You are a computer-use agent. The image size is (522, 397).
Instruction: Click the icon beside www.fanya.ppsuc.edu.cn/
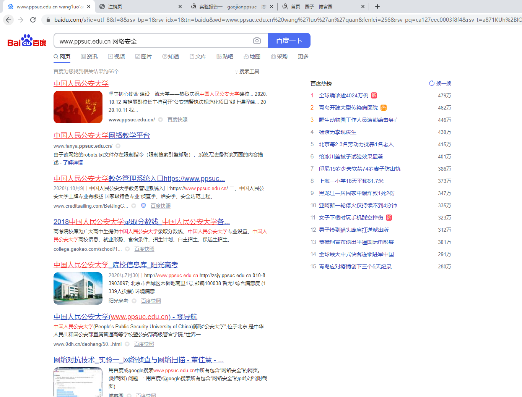click(118, 146)
